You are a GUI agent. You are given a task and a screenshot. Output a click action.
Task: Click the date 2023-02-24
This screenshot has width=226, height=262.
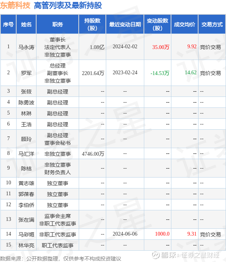click(x=125, y=72)
